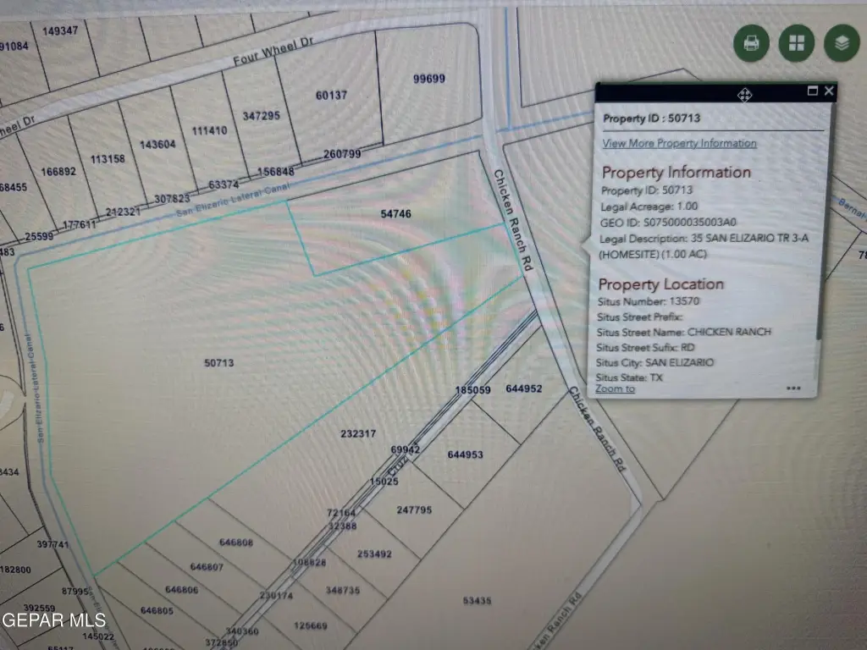
Task: Select parcel 99699 on the map
Action: click(x=429, y=79)
